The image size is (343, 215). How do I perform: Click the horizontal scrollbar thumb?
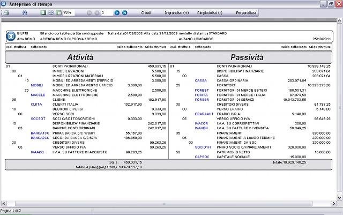click(x=163, y=204)
